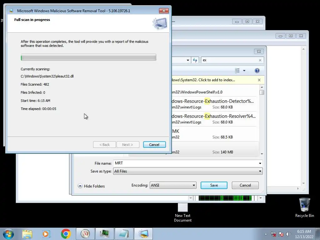Click the File name field containing MRT

(186, 163)
